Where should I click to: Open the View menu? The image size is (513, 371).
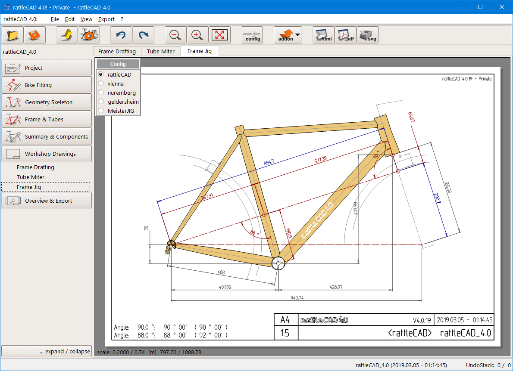(x=86, y=19)
